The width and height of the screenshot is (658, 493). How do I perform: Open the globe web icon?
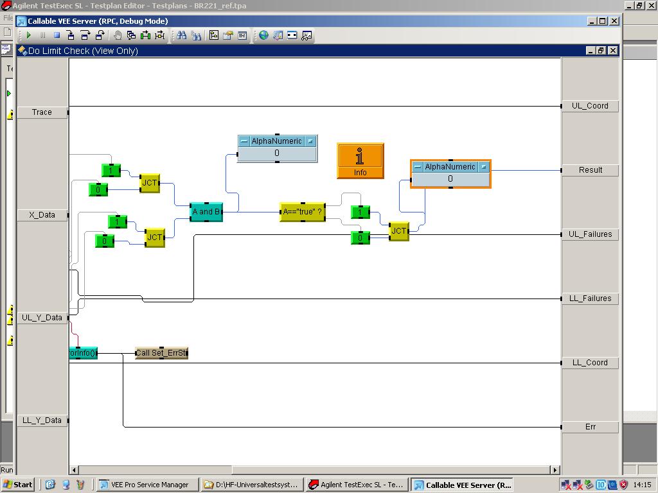263,35
